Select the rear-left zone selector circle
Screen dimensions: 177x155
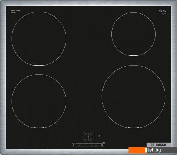85,134
